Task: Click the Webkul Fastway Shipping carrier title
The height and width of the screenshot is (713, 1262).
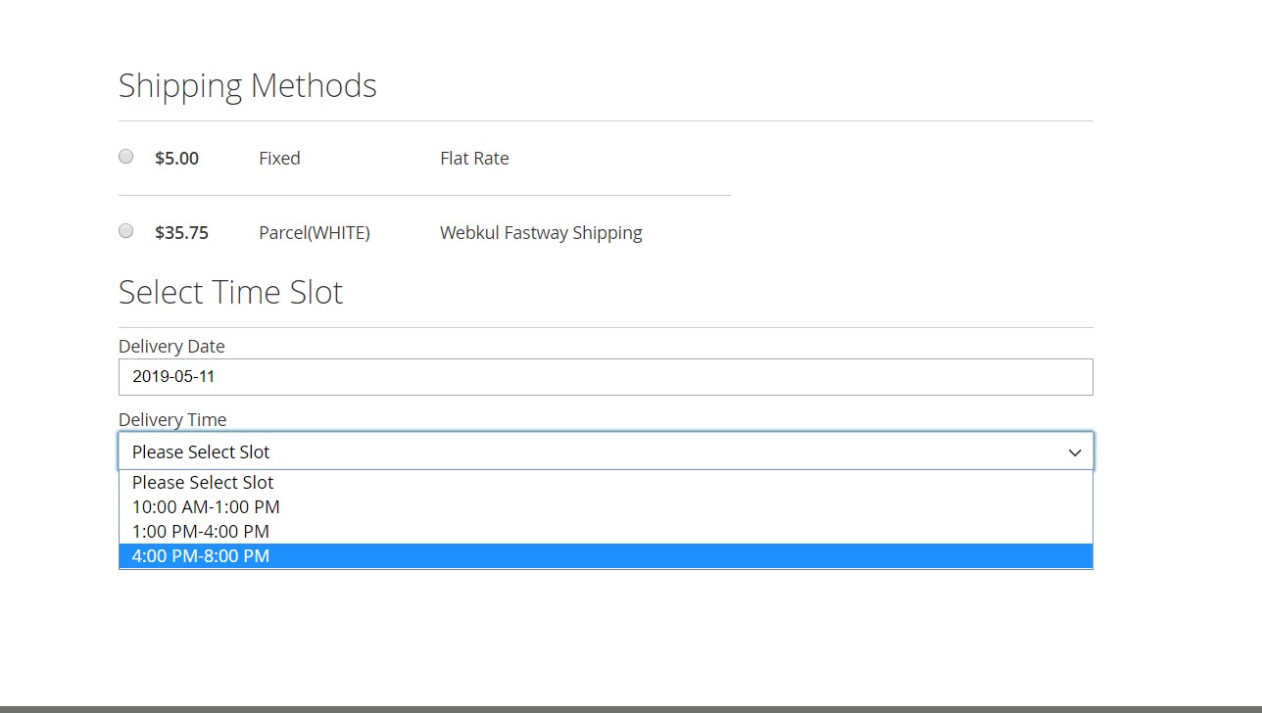Action: point(541,233)
